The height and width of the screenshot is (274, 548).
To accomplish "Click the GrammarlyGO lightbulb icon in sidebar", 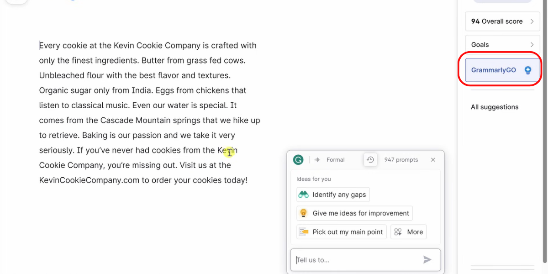I will [528, 70].
